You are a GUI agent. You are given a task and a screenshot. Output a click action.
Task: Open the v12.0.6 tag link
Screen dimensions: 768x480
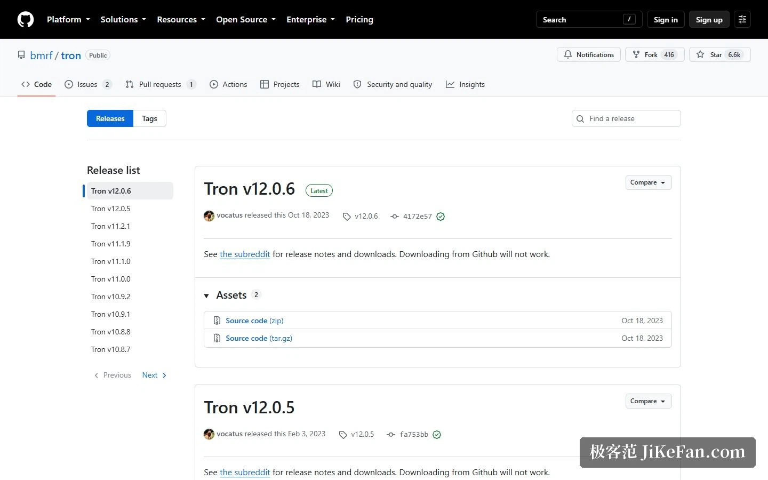tap(361, 216)
